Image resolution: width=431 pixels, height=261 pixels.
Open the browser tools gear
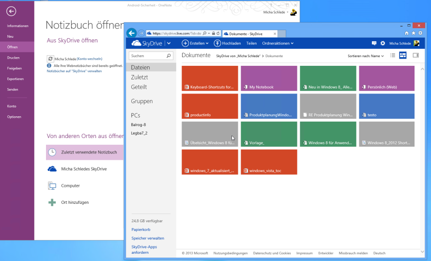point(420,33)
